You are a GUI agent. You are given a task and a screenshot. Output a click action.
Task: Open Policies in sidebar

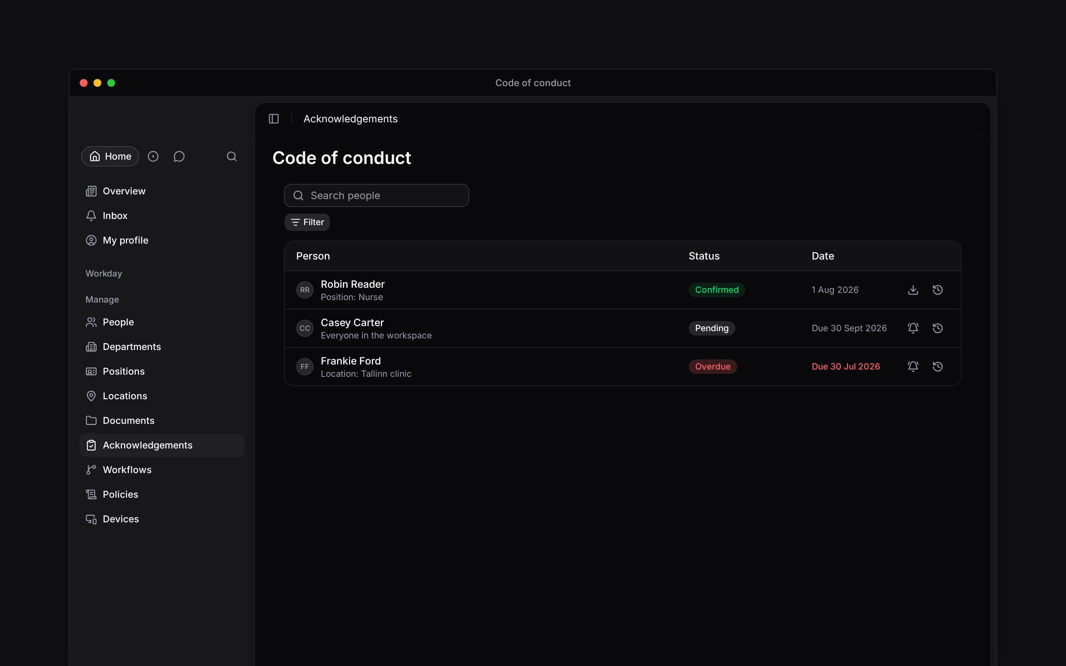[162, 495]
